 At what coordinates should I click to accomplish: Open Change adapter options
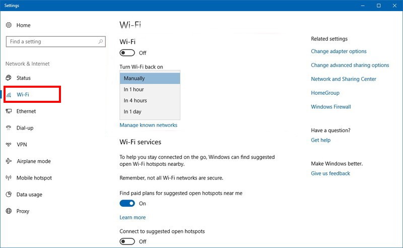click(x=339, y=51)
